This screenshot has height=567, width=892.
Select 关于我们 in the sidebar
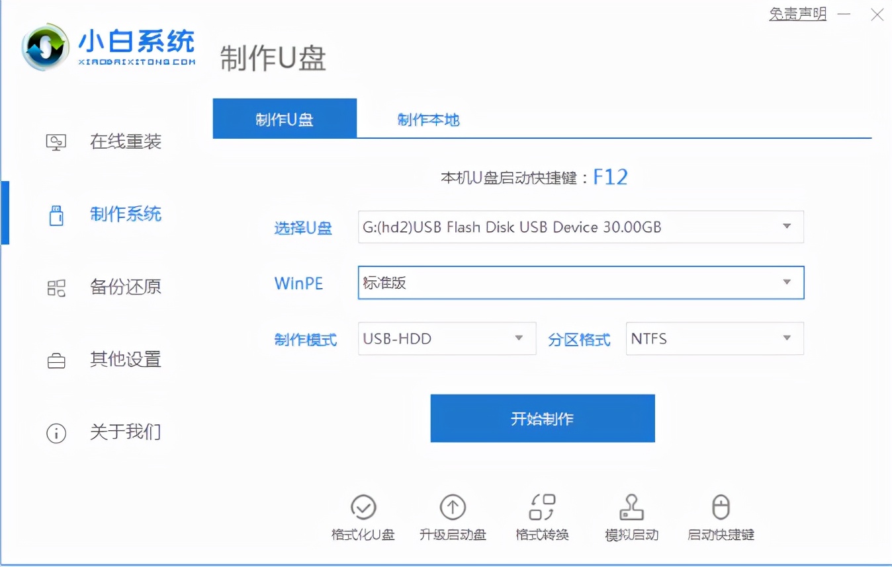[126, 432]
